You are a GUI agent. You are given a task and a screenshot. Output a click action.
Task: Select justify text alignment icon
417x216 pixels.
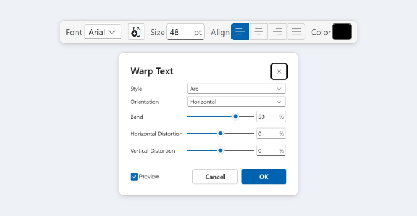coord(296,32)
